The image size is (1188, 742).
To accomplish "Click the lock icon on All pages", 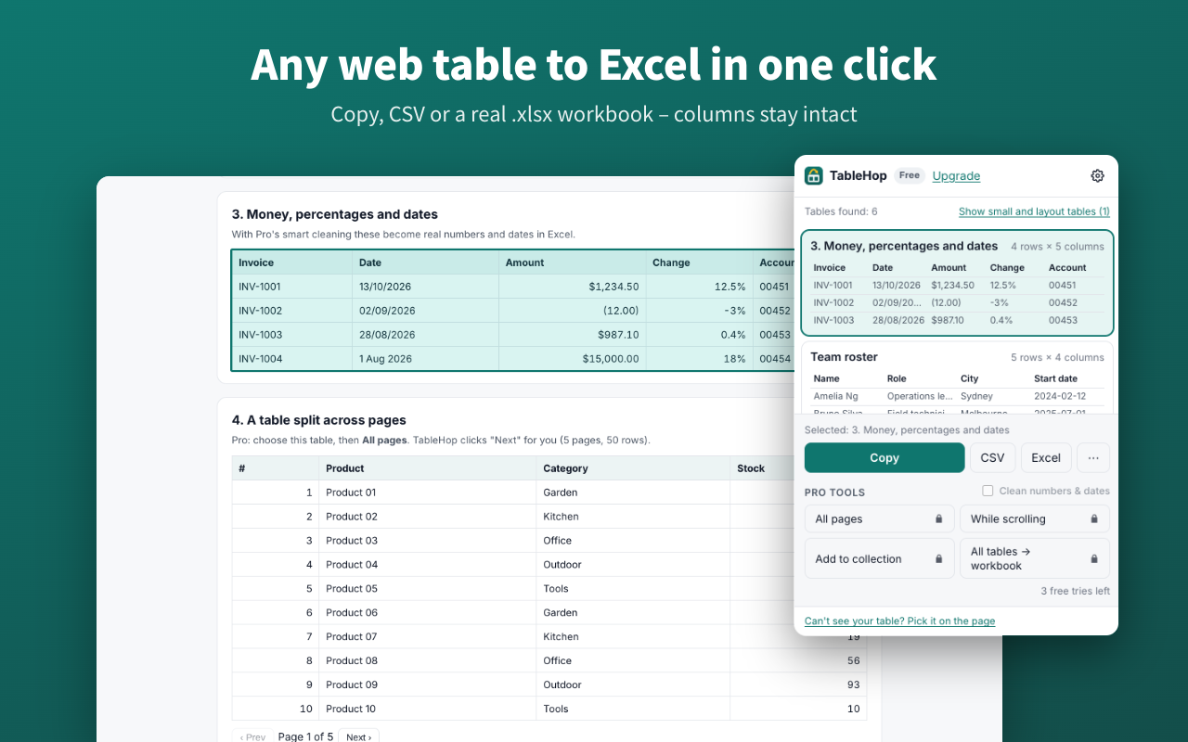I will (938, 519).
